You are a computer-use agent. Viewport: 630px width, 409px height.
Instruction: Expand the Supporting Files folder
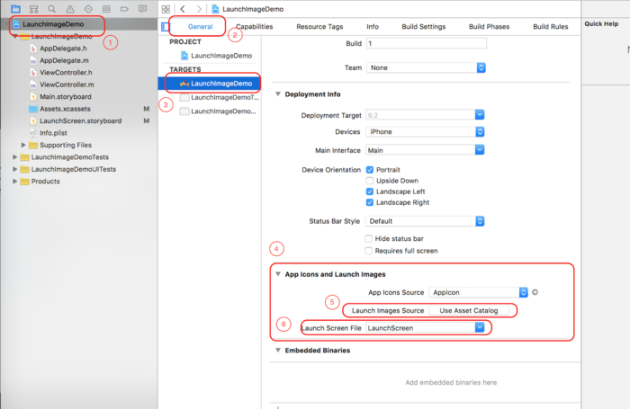[x=23, y=145]
